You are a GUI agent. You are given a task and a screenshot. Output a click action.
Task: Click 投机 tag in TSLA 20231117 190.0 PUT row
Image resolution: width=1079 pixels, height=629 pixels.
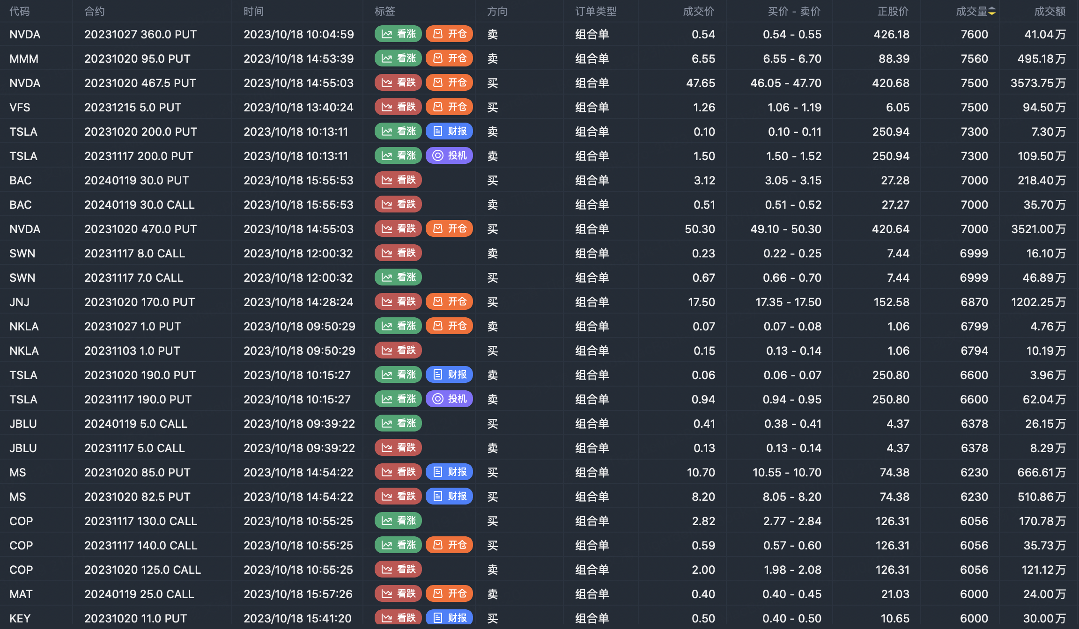(450, 399)
